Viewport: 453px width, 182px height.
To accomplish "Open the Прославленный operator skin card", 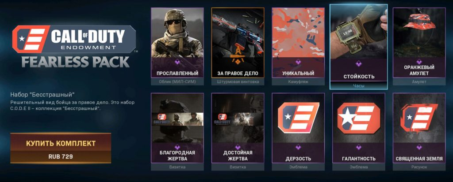I will 177,46.
